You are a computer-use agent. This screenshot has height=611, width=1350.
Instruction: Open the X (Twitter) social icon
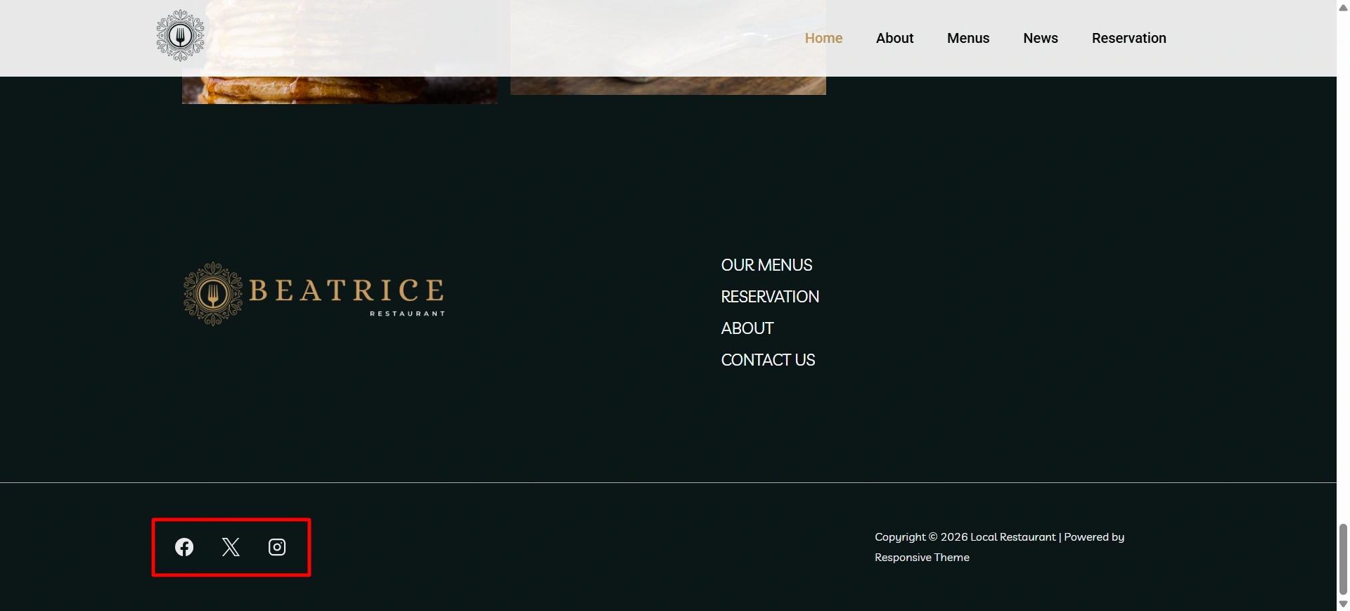231,547
